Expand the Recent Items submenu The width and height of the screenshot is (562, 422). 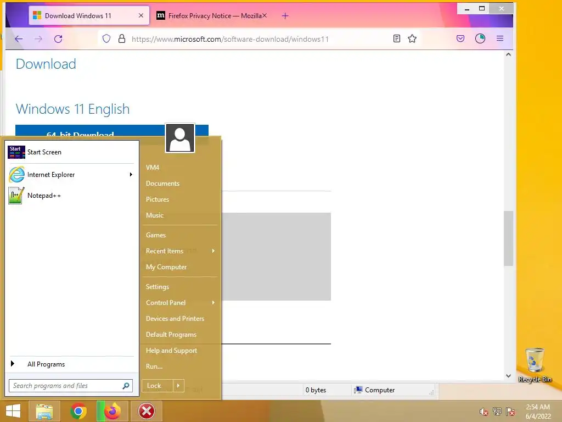pos(180,251)
